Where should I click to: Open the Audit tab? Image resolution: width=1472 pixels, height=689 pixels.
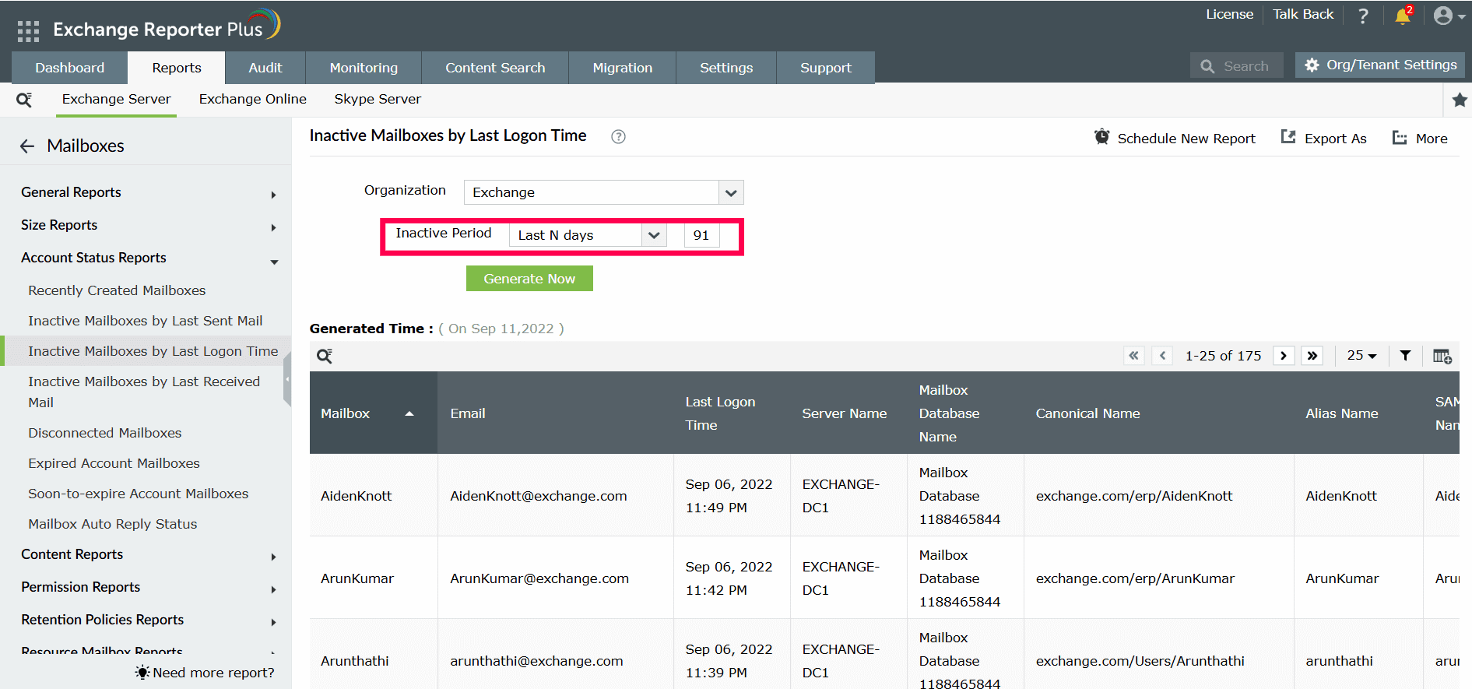pos(265,68)
